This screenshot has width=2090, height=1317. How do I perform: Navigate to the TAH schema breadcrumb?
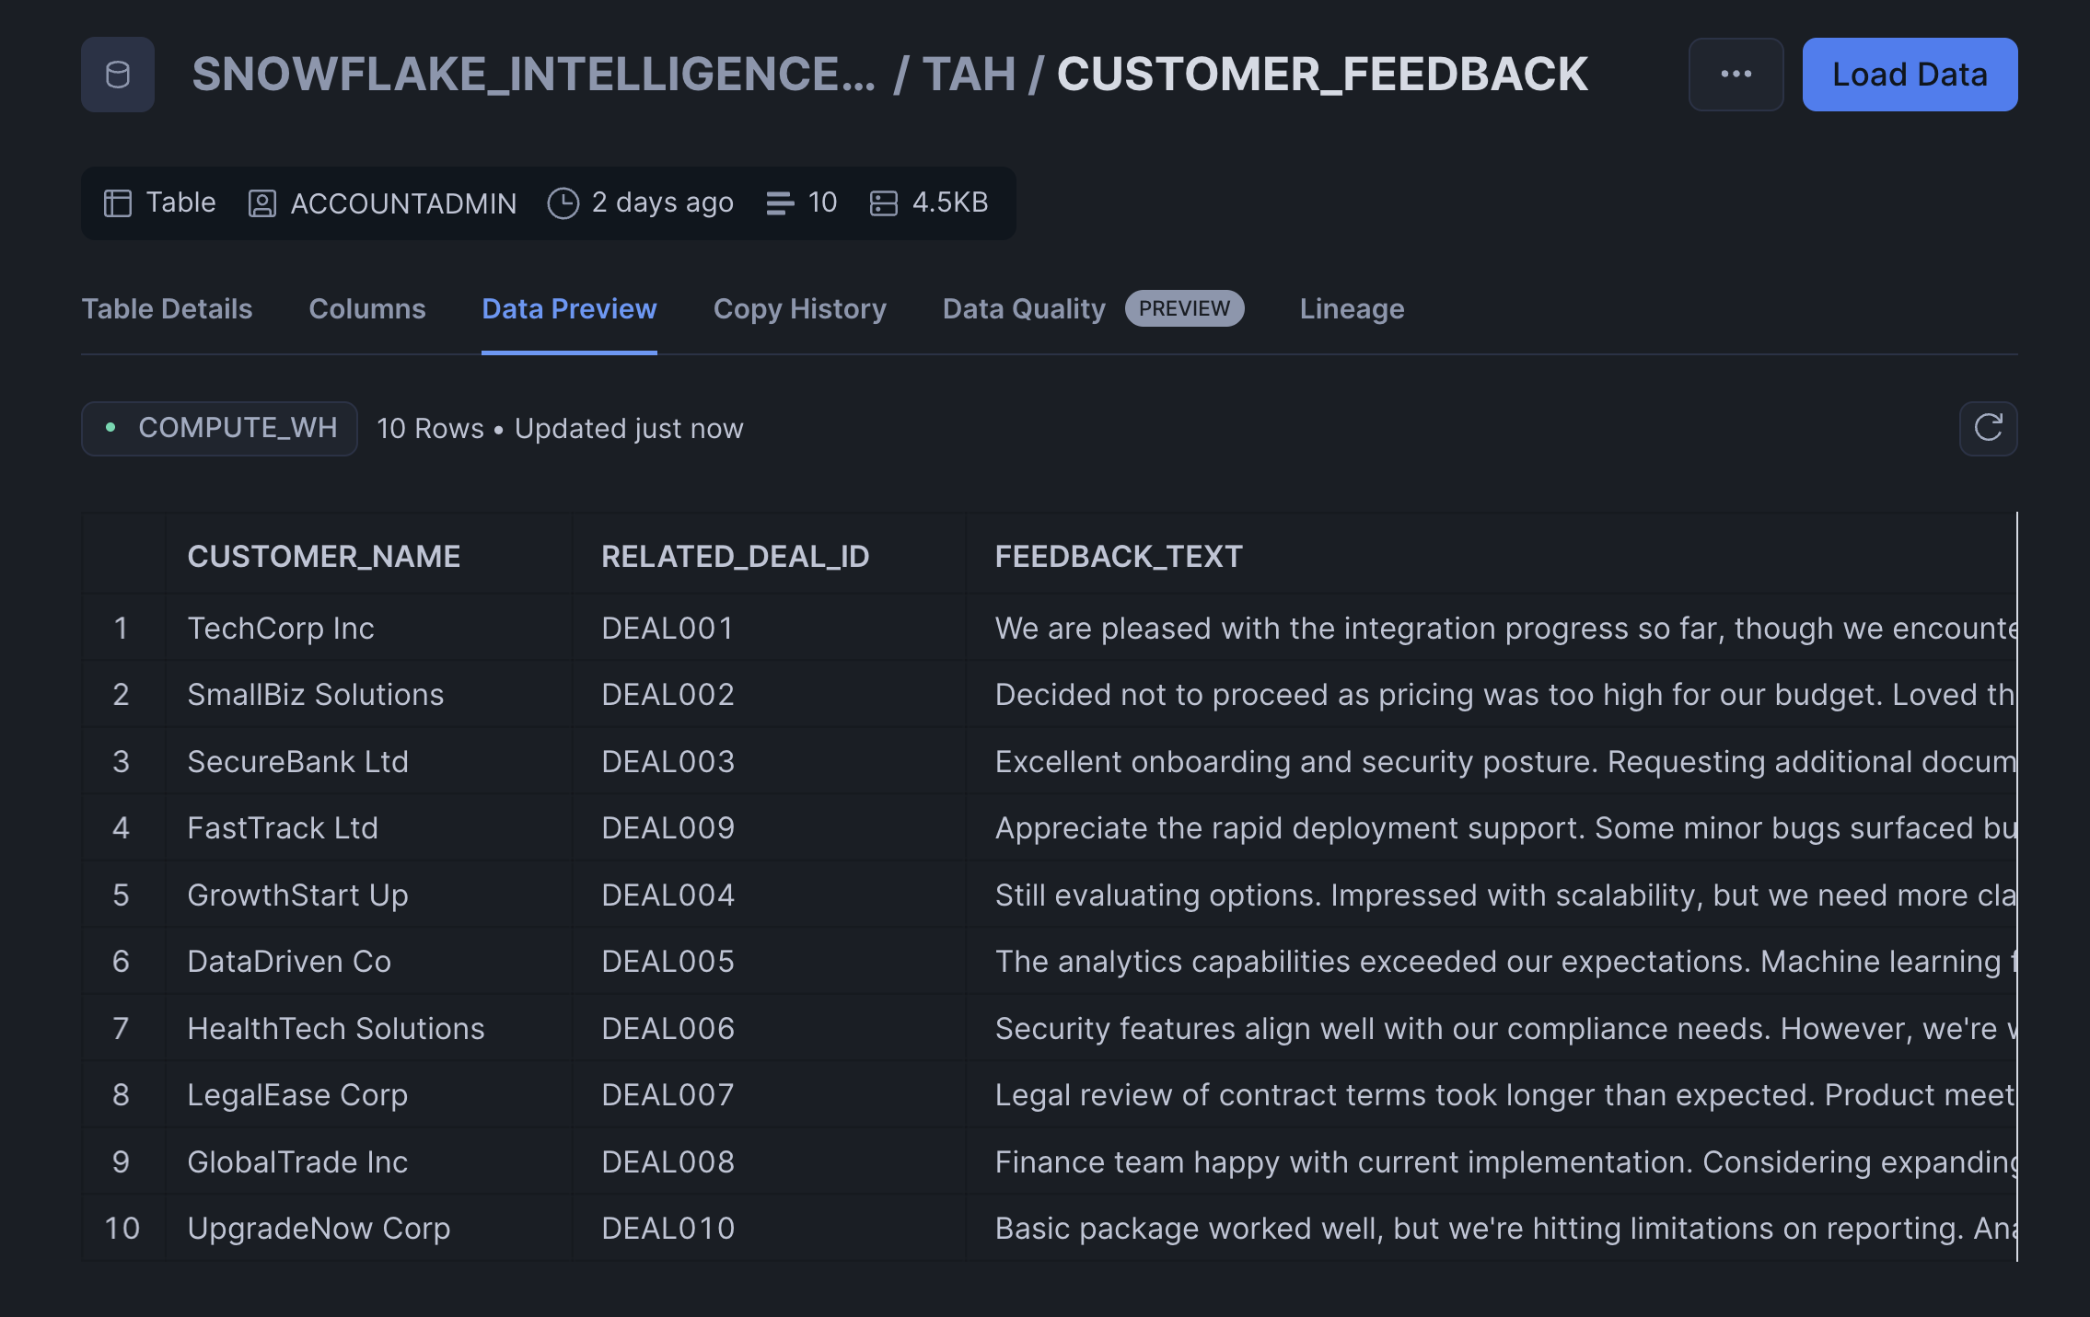click(969, 75)
